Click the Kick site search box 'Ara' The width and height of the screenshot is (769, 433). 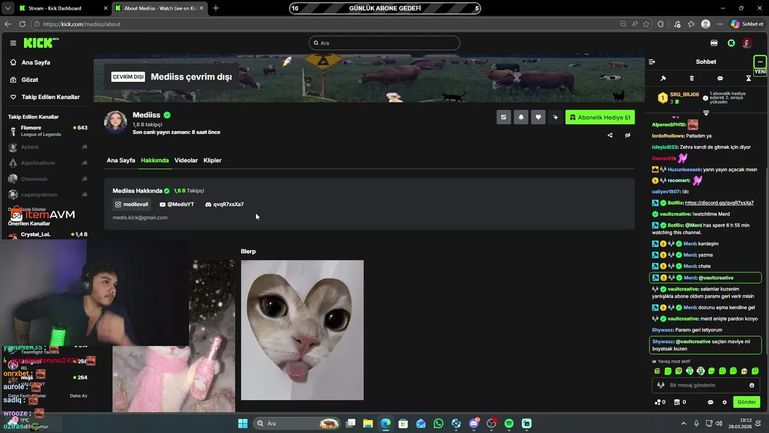point(384,43)
